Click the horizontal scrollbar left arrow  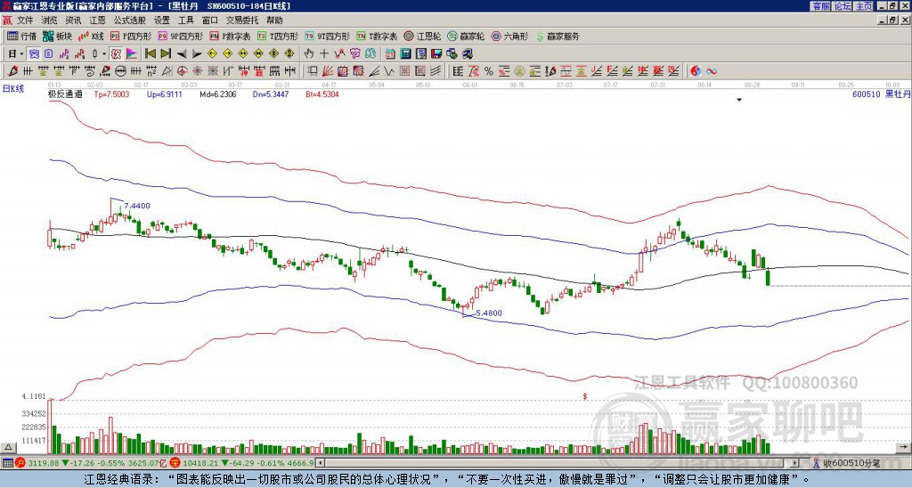[x=320, y=463]
